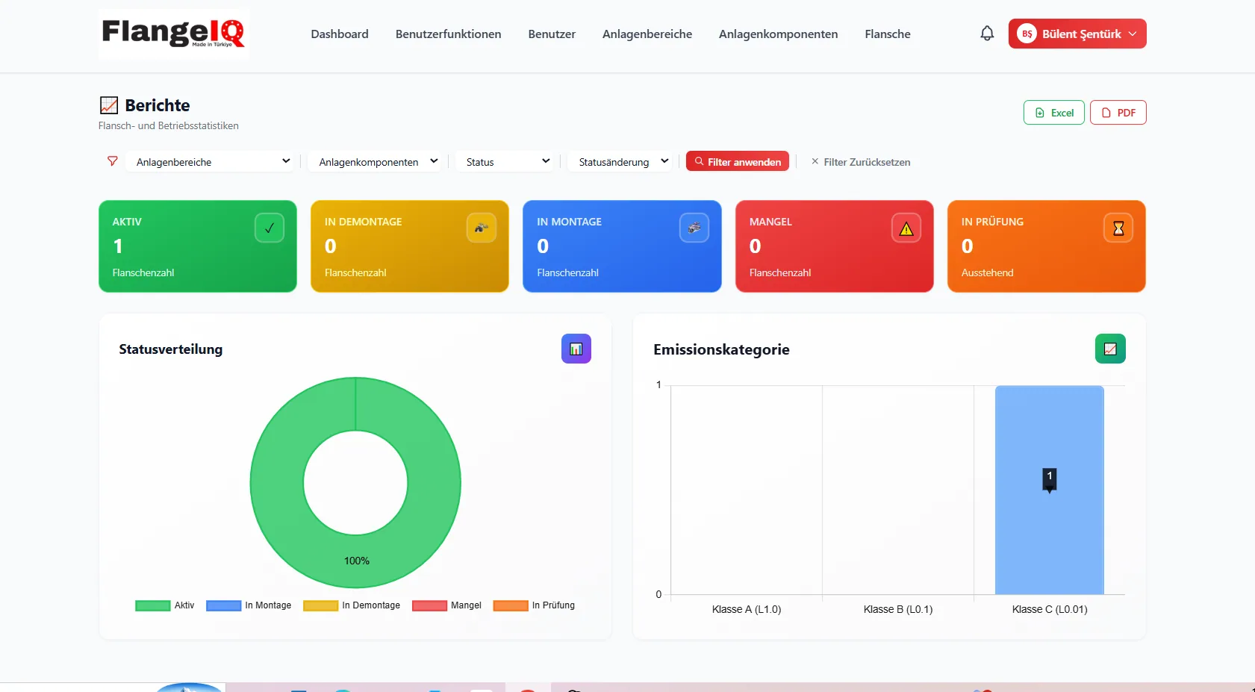1255x692 pixels.
Task: Open Flansche navigation item
Action: pyautogui.click(x=888, y=34)
